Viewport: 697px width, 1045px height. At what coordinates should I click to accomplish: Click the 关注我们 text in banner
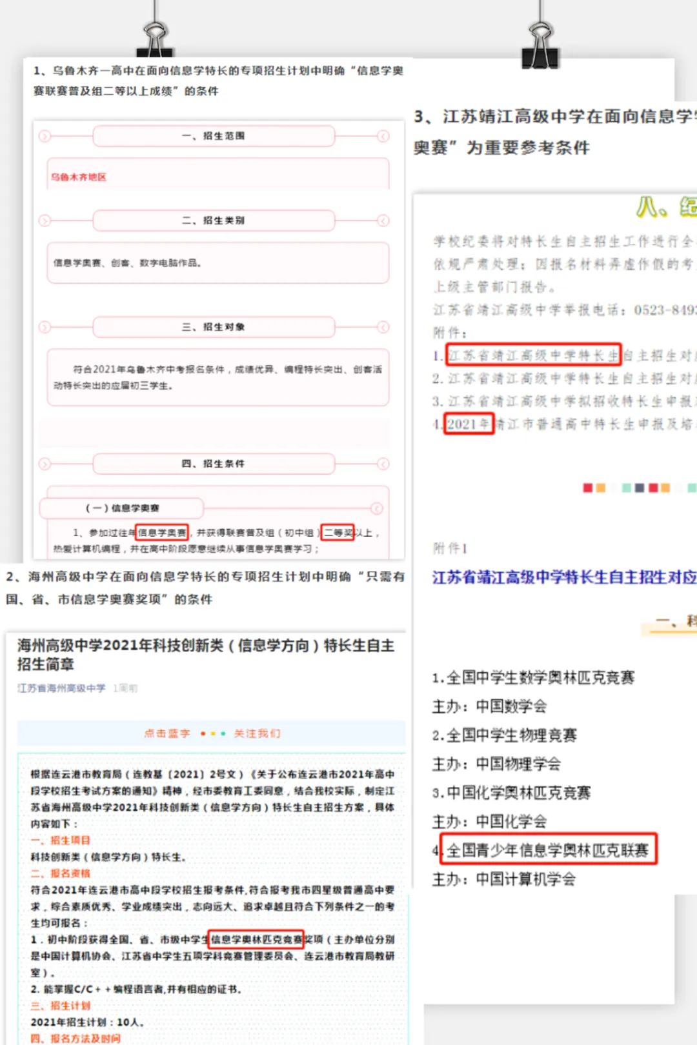pyautogui.click(x=257, y=733)
